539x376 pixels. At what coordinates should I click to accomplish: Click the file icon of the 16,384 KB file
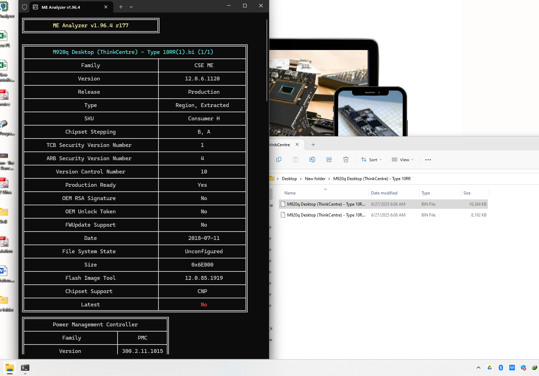pos(283,204)
